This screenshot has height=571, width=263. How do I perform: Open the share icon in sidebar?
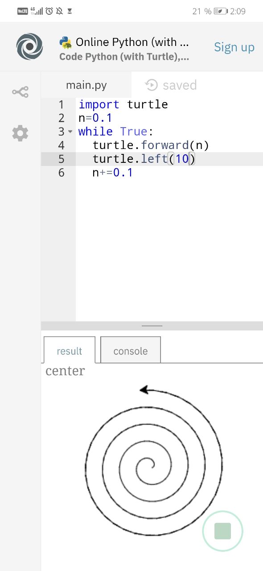click(20, 92)
